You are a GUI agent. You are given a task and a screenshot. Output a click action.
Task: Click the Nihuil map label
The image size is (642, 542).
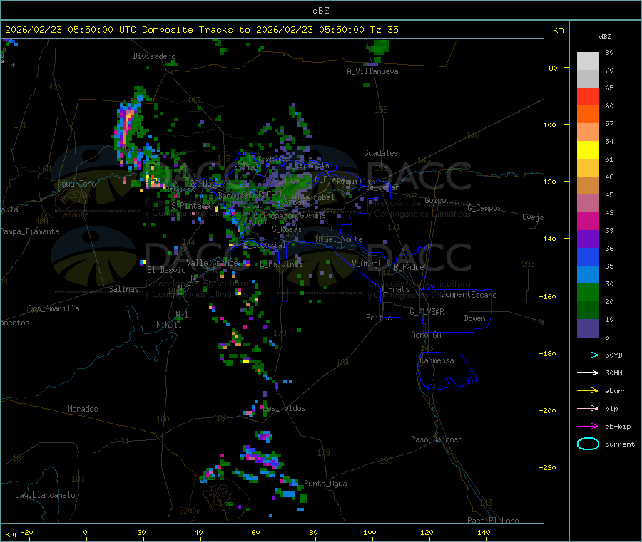(168, 325)
